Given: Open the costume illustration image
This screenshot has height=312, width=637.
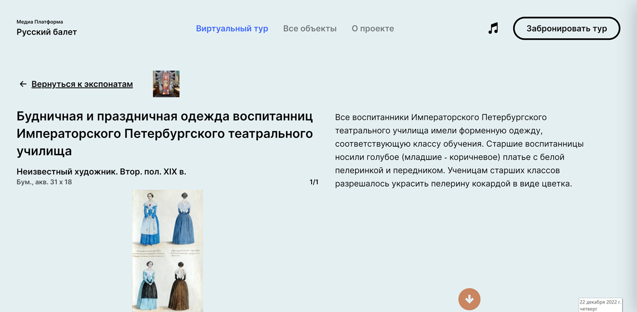Looking at the screenshot, I should tap(168, 250).
